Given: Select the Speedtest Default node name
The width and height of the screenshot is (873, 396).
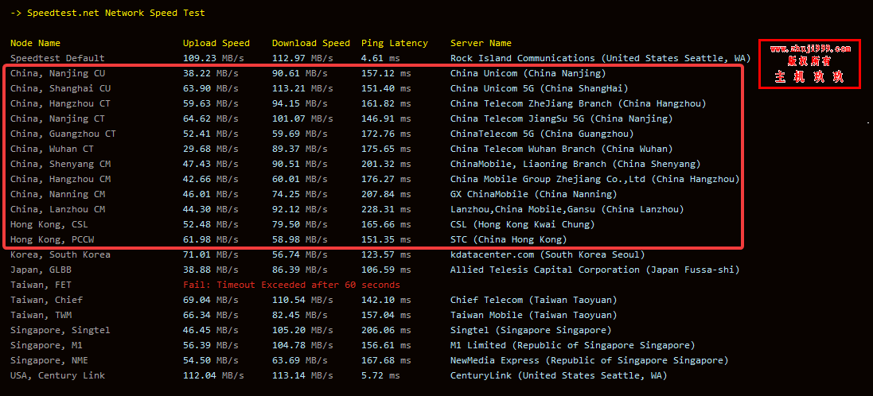Looking at the screenshot, I should tap(57, 58).
